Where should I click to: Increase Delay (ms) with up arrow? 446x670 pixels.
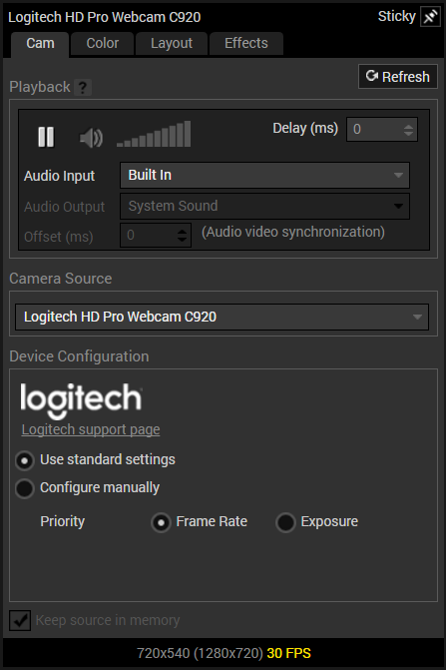coord(408,126)
